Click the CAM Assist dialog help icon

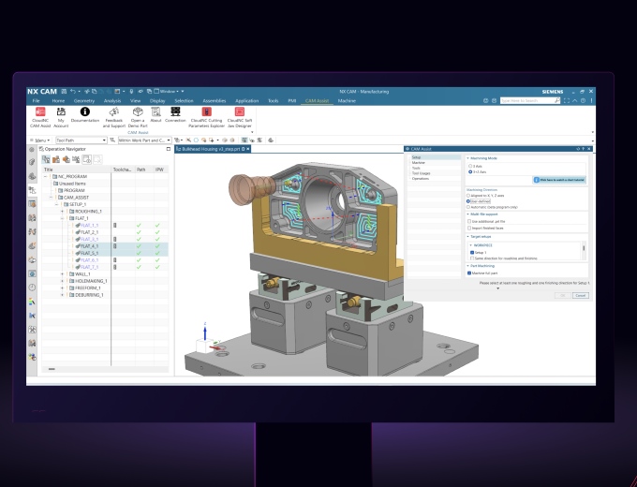584,149
